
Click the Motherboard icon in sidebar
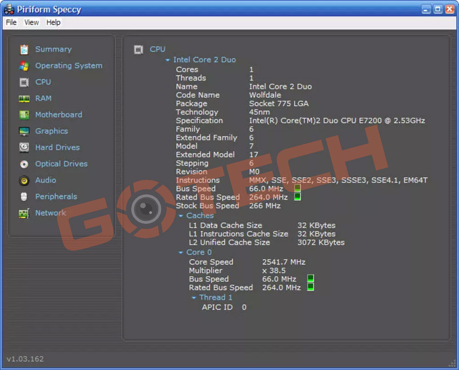point(24,115)
